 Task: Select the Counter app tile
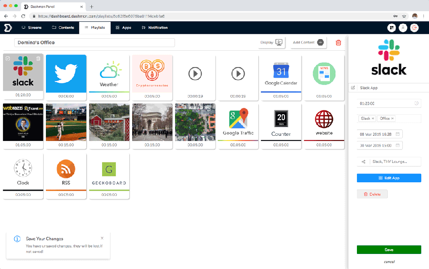click(x=281, y=126)
